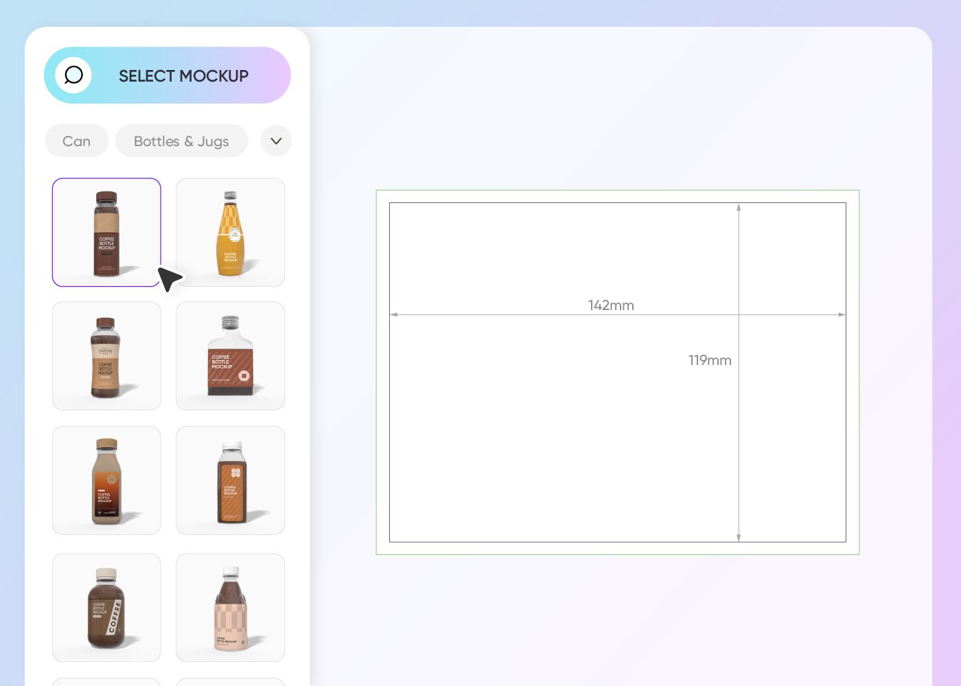Expand the category filter chevron

pos(276,141)
